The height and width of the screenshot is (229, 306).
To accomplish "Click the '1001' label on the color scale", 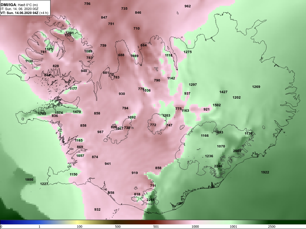I will click(233, 227).
